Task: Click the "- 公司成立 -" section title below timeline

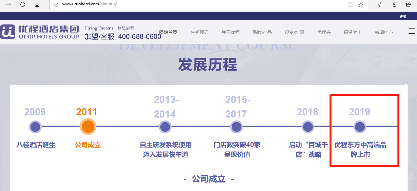Action: click(x=209, y=179)
